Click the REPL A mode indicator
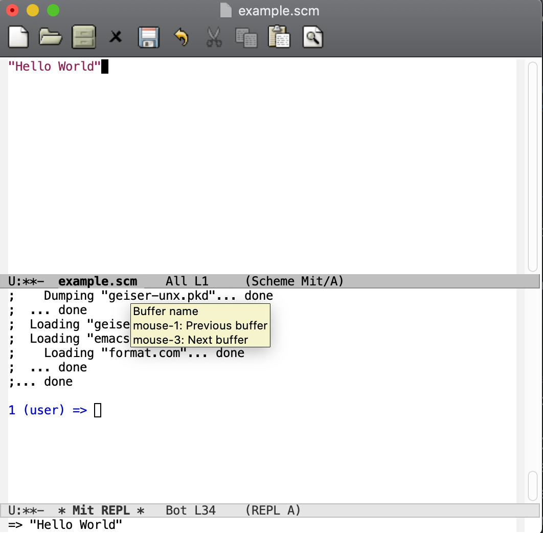Viewport: 543px width, 533px height. (x=273, y=510)
